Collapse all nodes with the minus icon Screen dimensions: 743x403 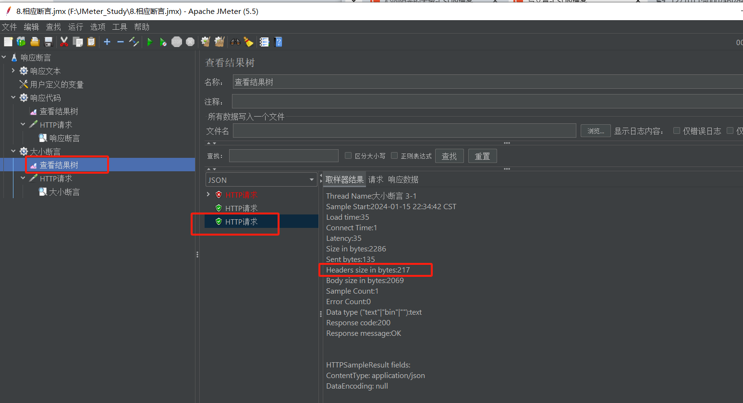[x=121, y=42]
